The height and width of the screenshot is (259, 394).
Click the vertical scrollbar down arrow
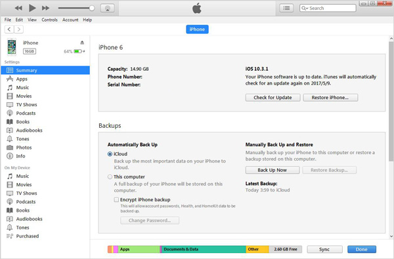[391, 236]
